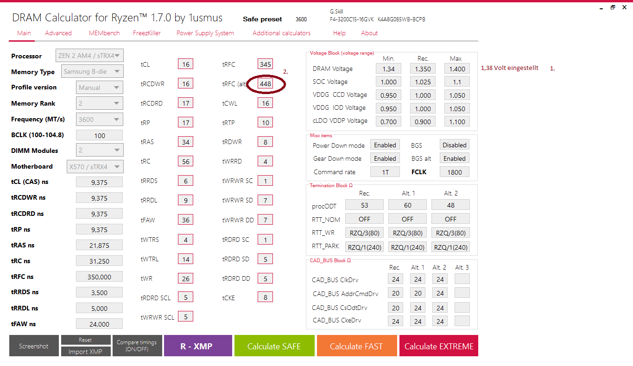Click the BGS alt Enabled field

(x=454, y=158)
